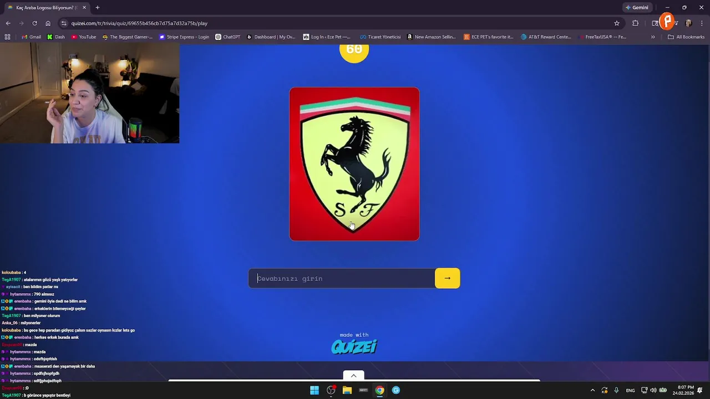Screen dimensions: 710x399
Task: Bookmark this page with the star icon
Action: (x=617, y=23)
